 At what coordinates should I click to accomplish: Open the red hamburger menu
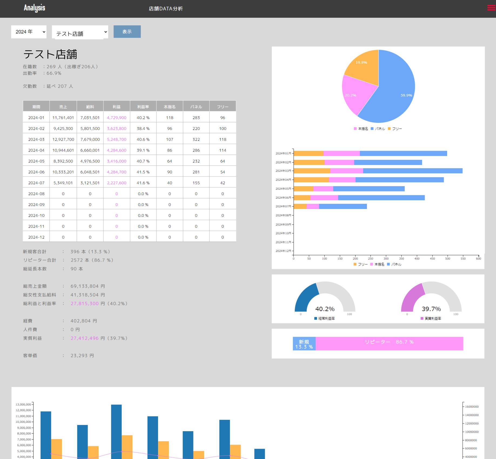(491, 8)
